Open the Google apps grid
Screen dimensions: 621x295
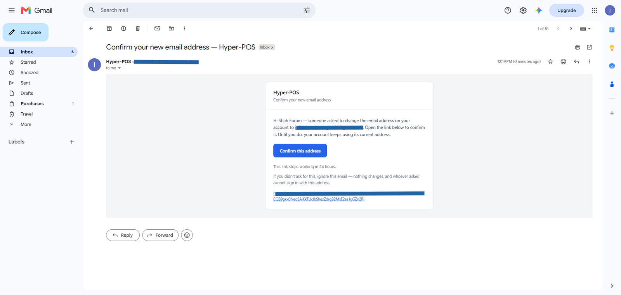pos(594,10)
